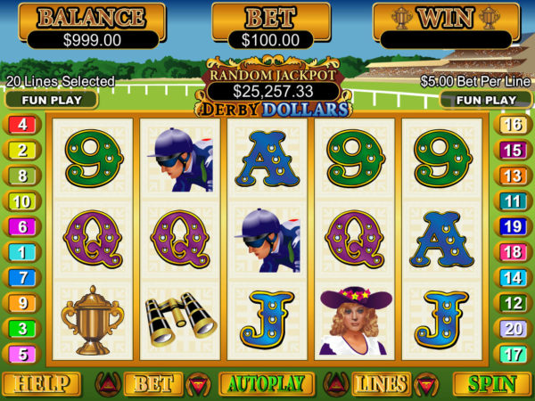535x401 pixels.
Task: Start AUTOPLAY mode
Action: 267,384
